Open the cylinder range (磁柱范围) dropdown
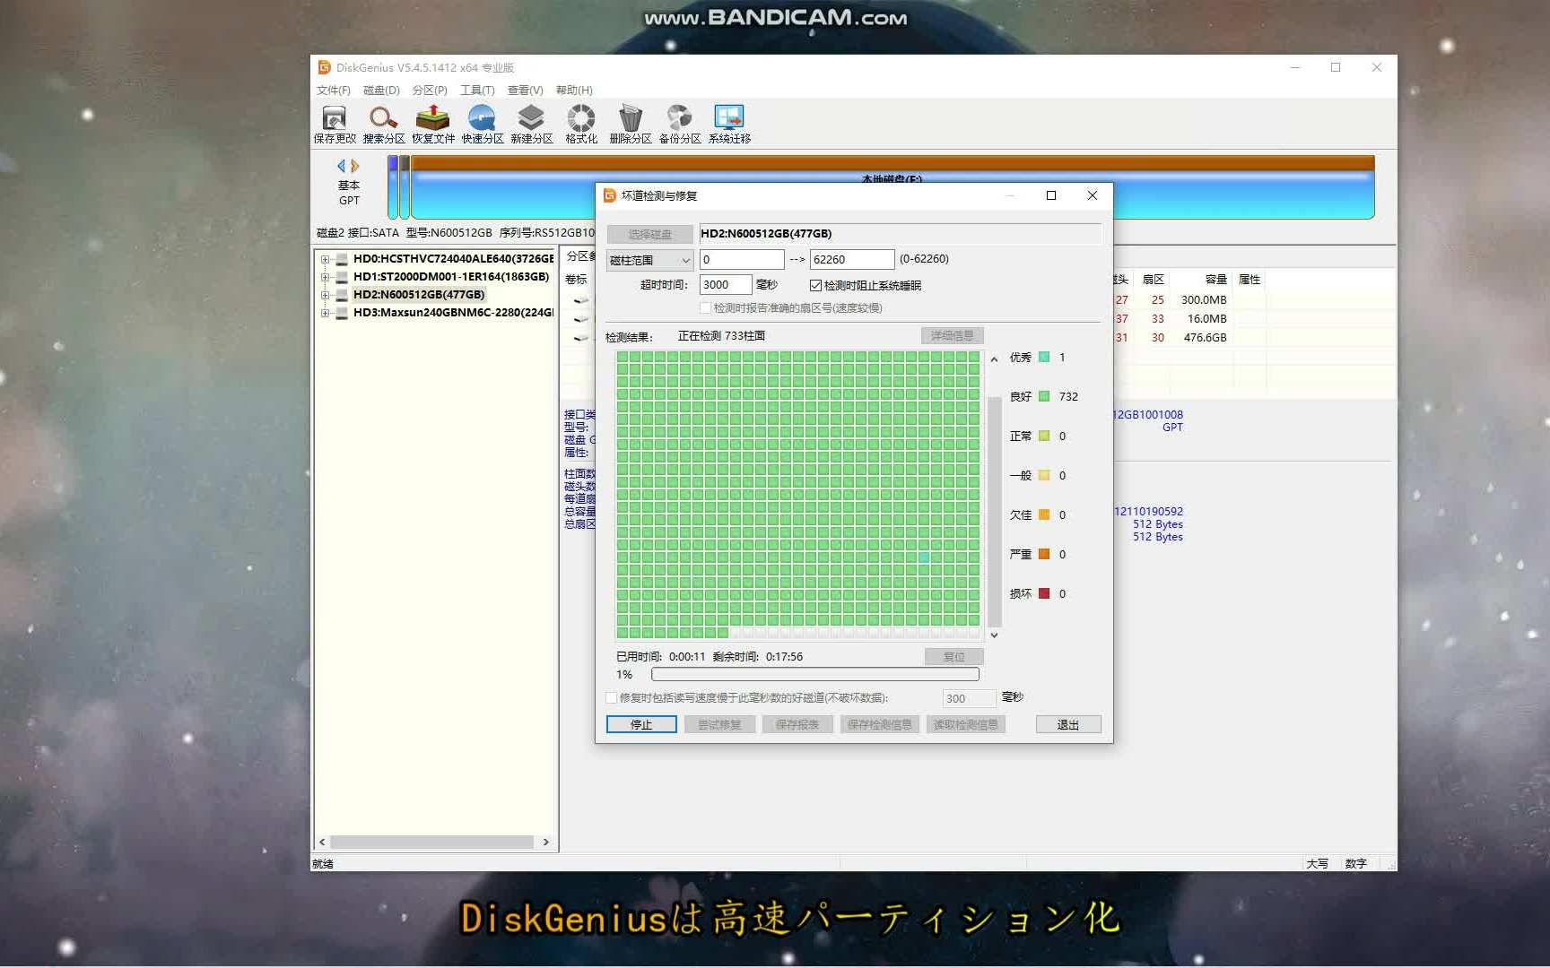Image resolution: width=1550 pixels, height=968 pixels. point(650,260)
